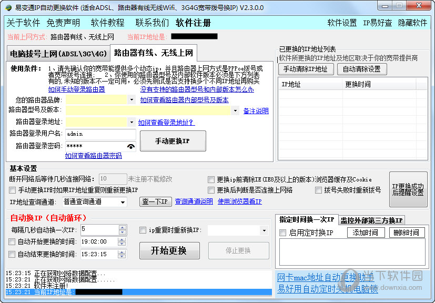This screenshot has width=435, height=303.
Task: Enable 更换ip前清除IE浏览器缓存及Cookie checkbox
Action: [211, 179]
